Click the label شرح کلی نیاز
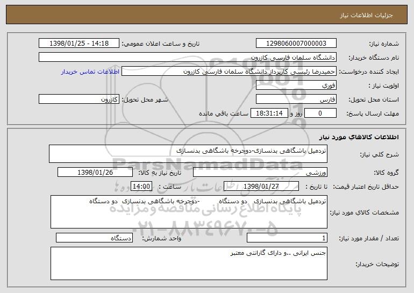The width and height of the screenshot is (414, 293). [x=380, y=154]
